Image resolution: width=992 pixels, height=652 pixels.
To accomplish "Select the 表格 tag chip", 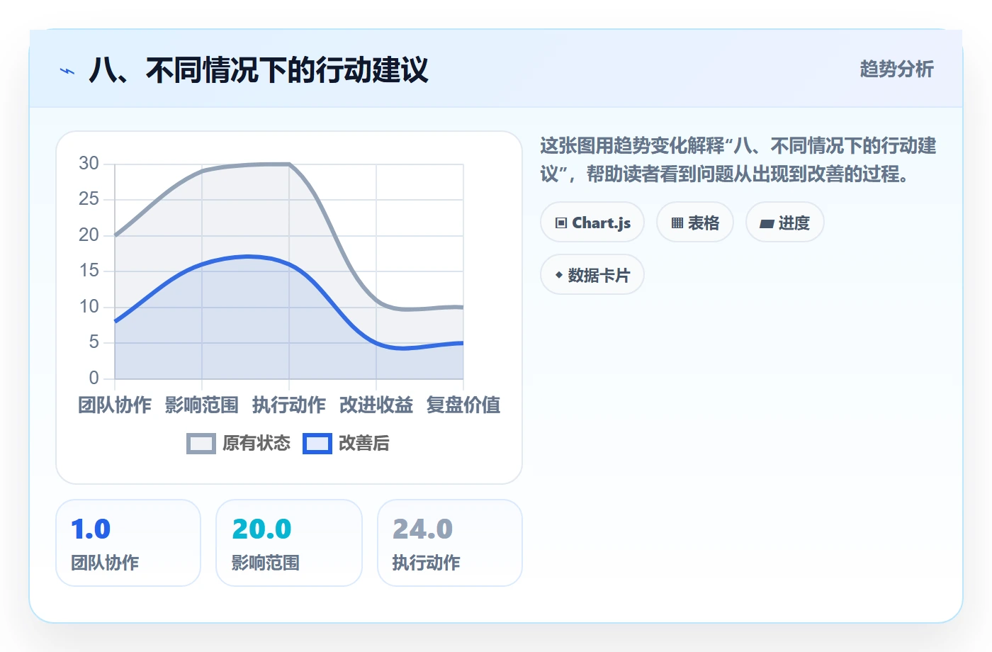I will [x=695, y=223].
